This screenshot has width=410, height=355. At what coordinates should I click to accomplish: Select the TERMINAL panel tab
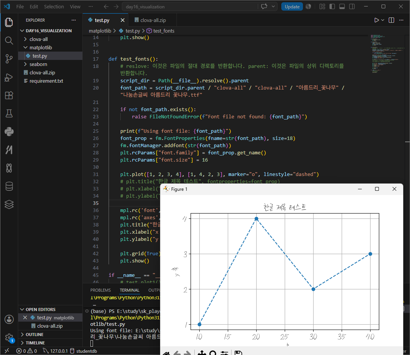[129, 290]
